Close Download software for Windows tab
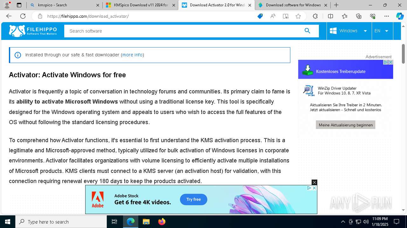407x228 pixels. click(x=326, y=5)
